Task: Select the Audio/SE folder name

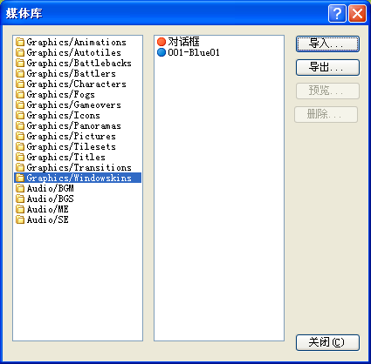Action: 48,219
